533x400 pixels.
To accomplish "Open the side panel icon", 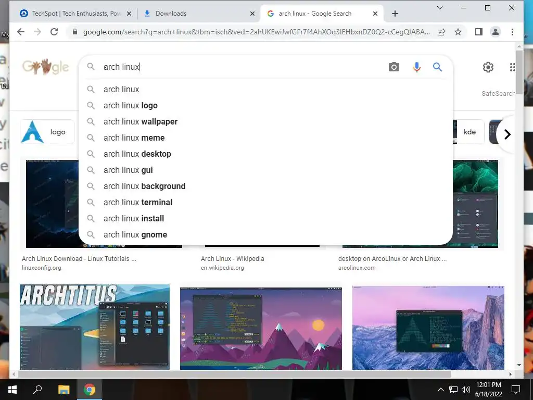I will pyautogui.click(x=479, y=32).
